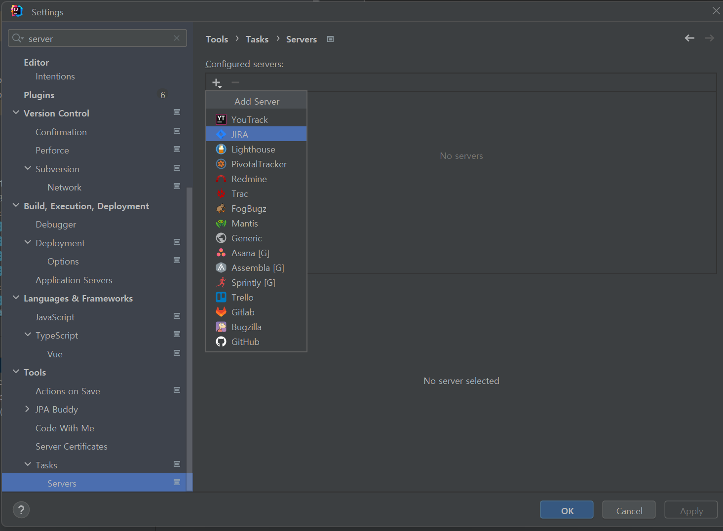Click the Servers breadcrumb

pyautogui.click(x=302, y=39)
